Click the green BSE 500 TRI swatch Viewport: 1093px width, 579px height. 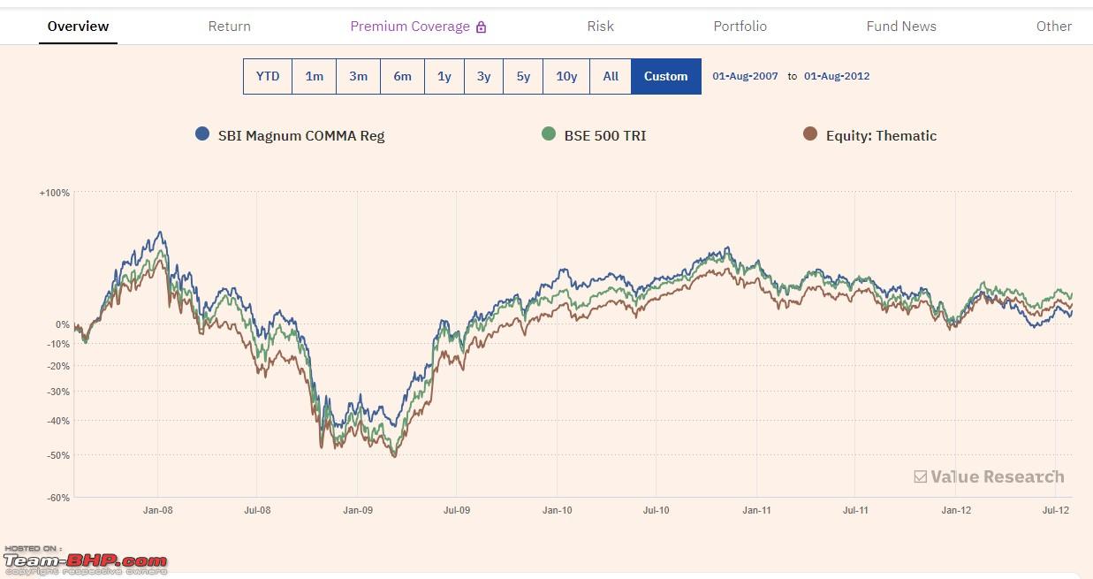click(549, 134)
